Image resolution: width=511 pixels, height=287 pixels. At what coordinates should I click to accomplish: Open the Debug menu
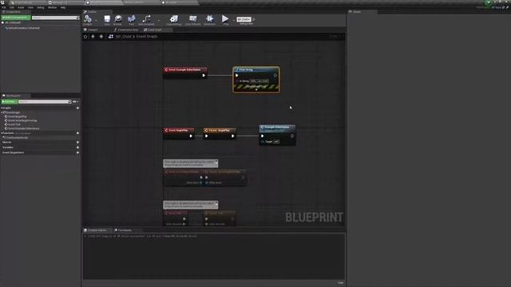41,7
